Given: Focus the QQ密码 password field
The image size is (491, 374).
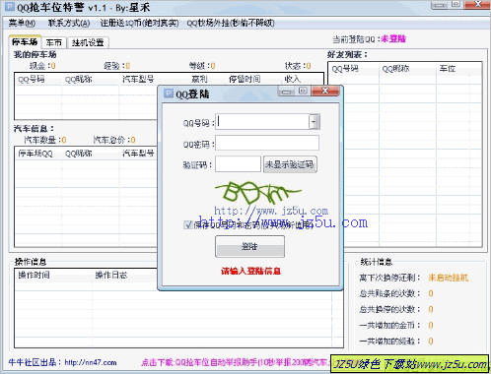Looking at the screenshot, I should coord(267,143).
